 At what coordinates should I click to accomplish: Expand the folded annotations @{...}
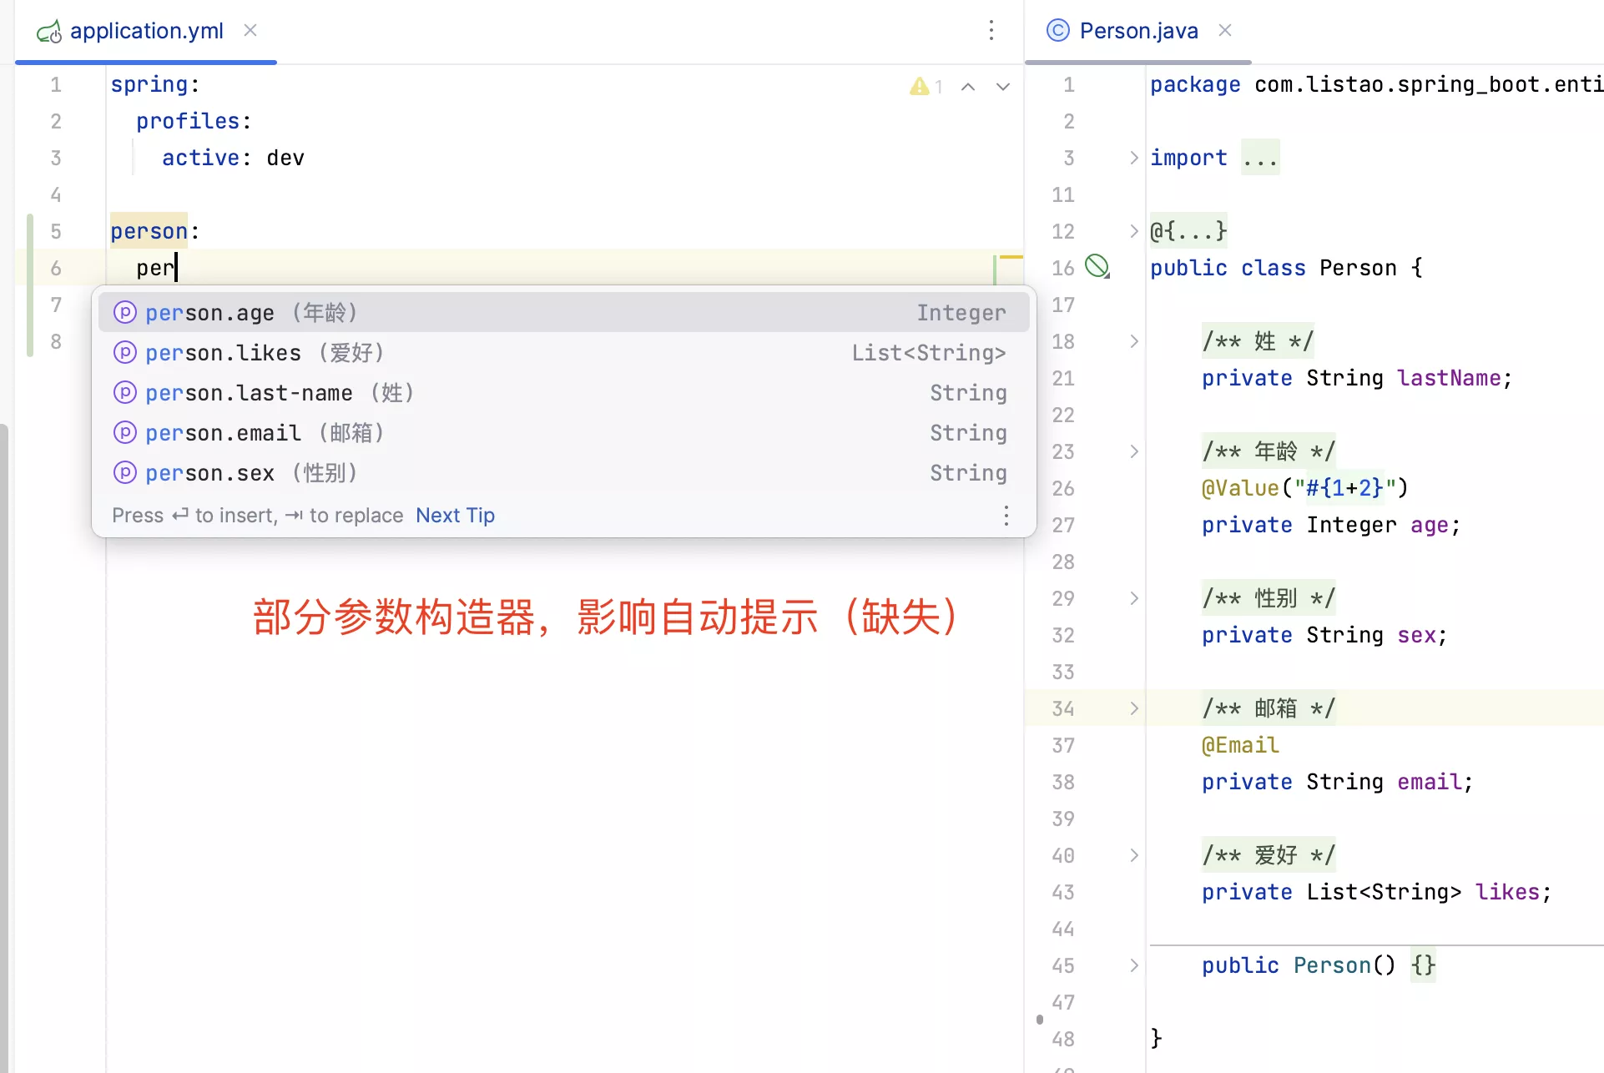click(x=1133, y=231)
